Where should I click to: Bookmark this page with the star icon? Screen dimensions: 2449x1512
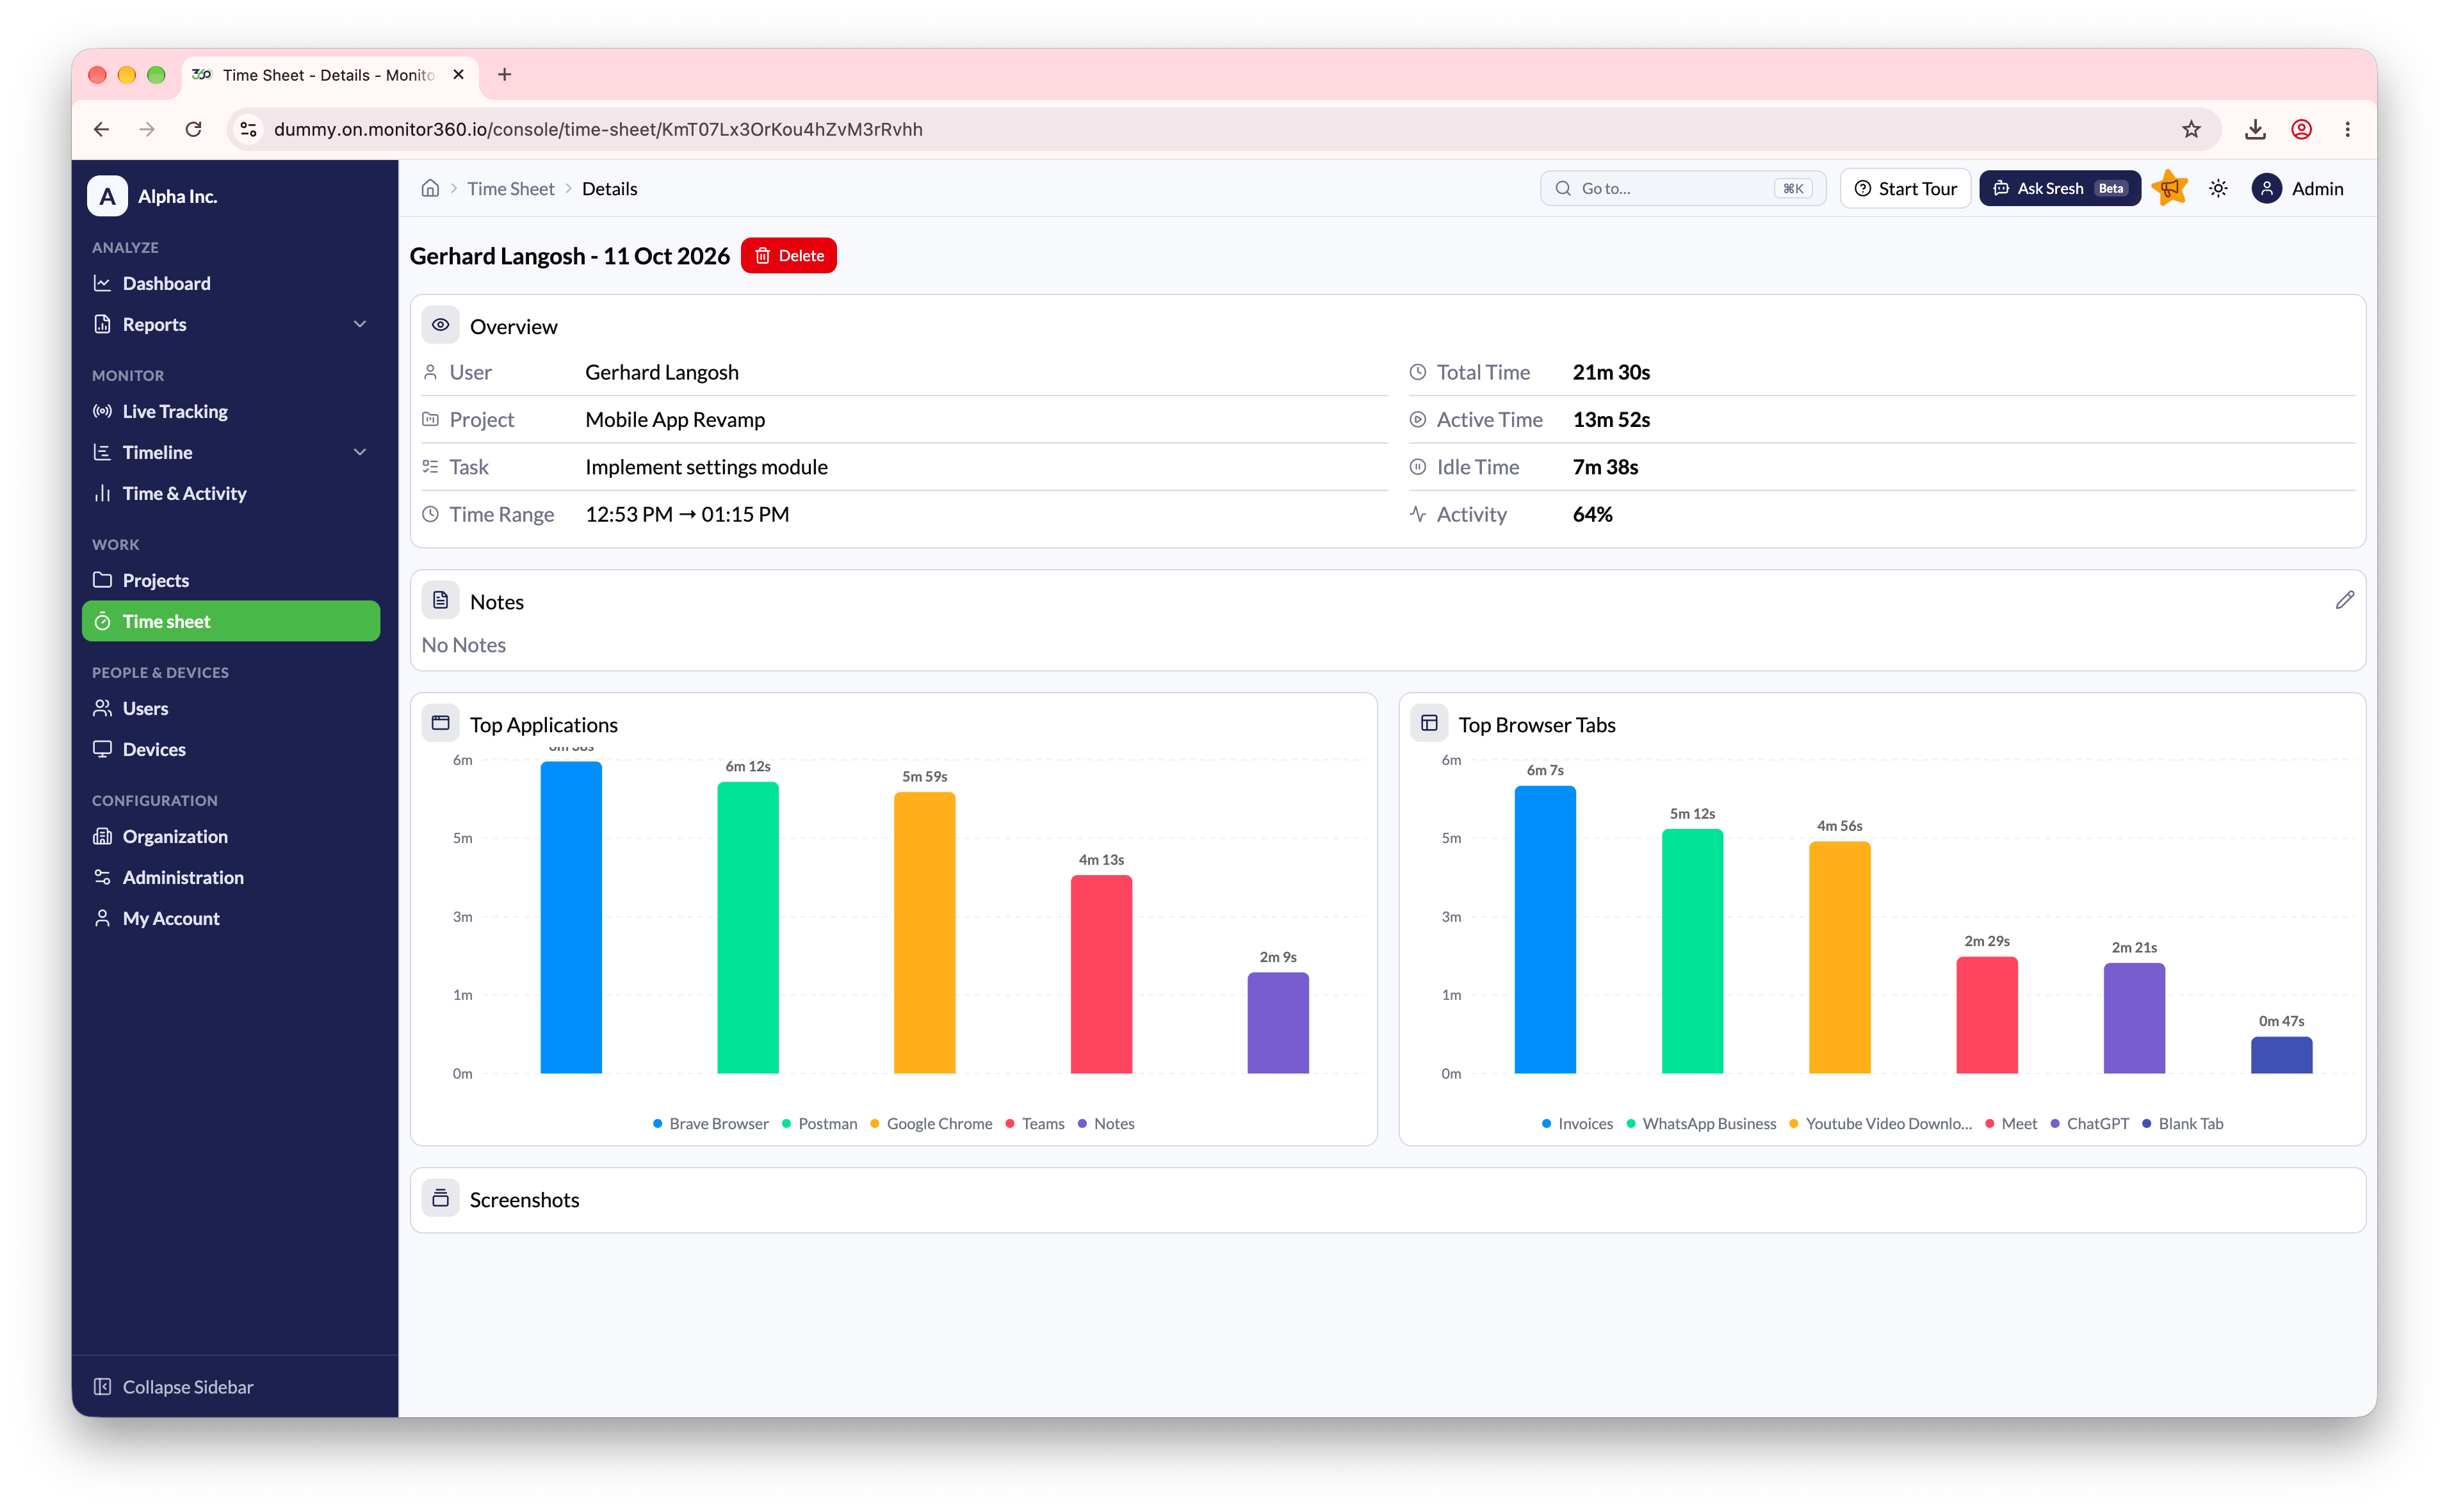click(2191, 129)
